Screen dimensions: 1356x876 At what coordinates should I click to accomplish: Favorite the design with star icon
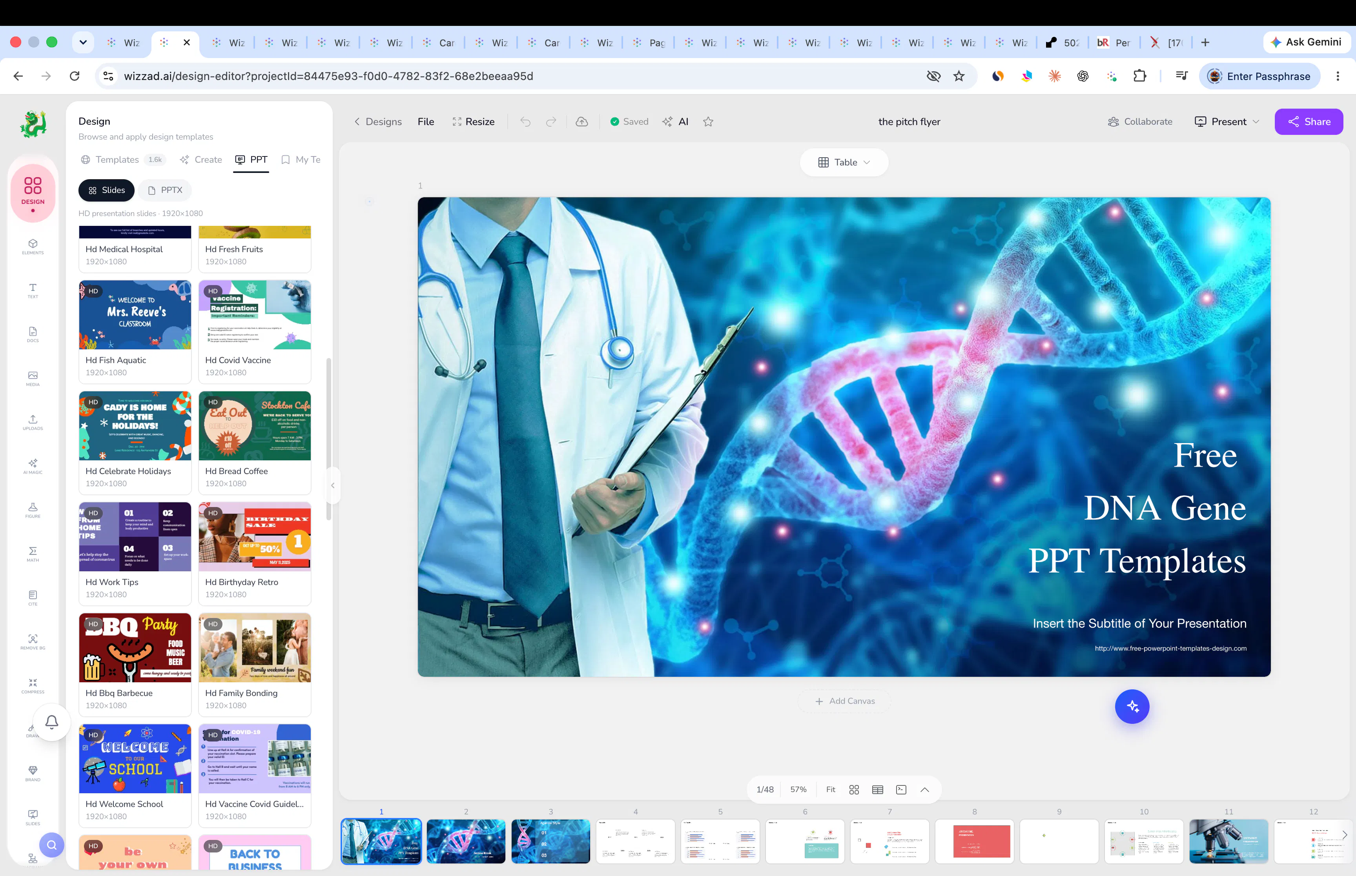708,122
